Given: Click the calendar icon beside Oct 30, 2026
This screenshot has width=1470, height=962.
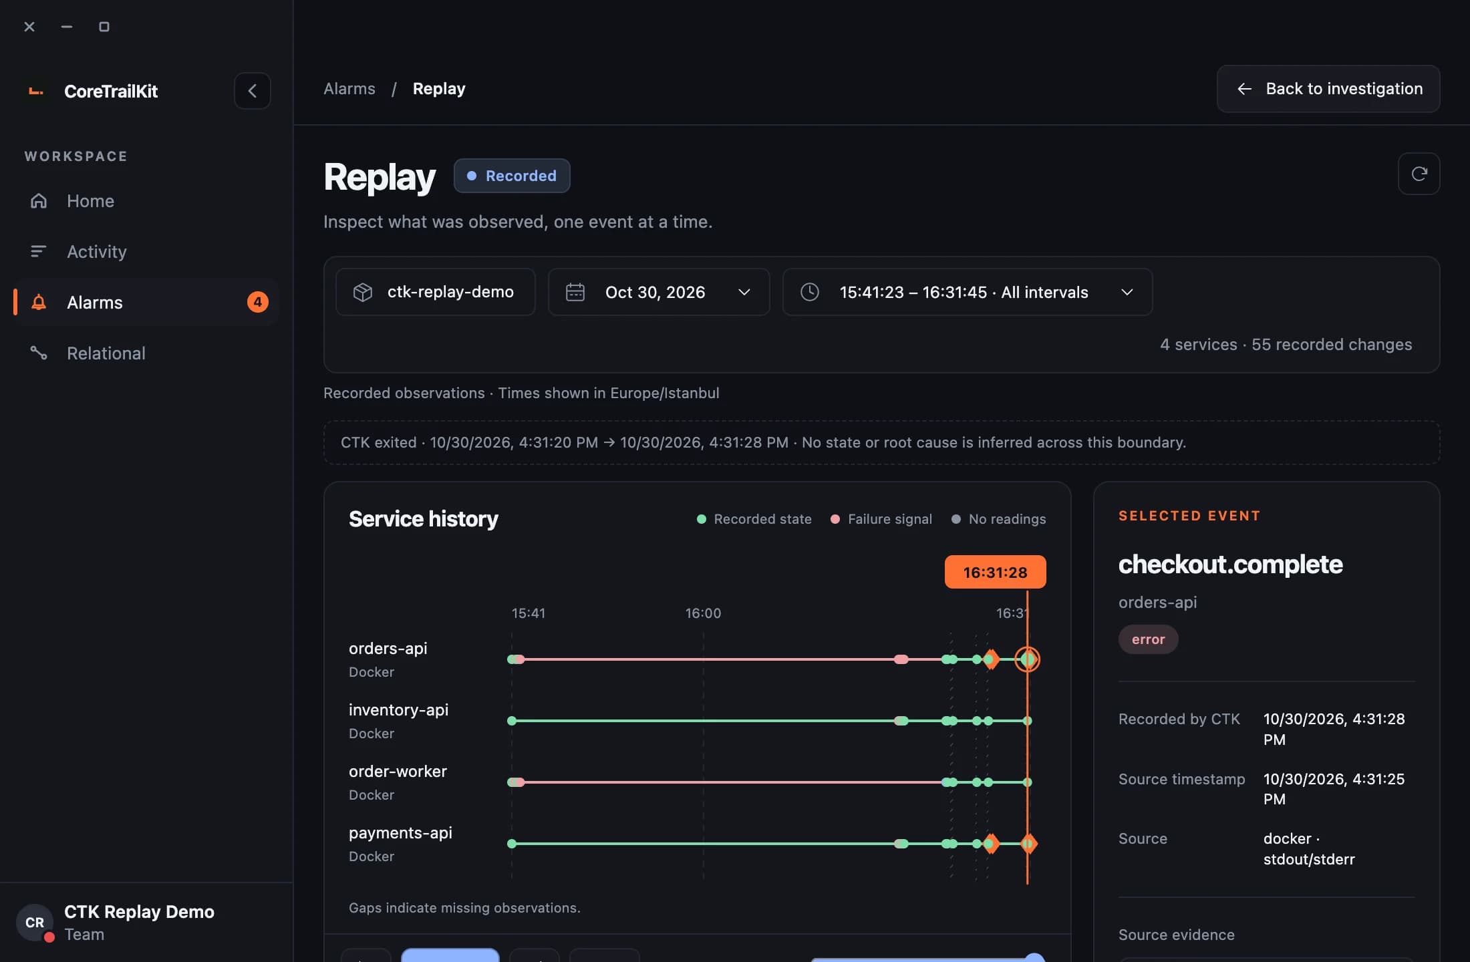Looking at the screenshot, I should (x=575, y=292).
